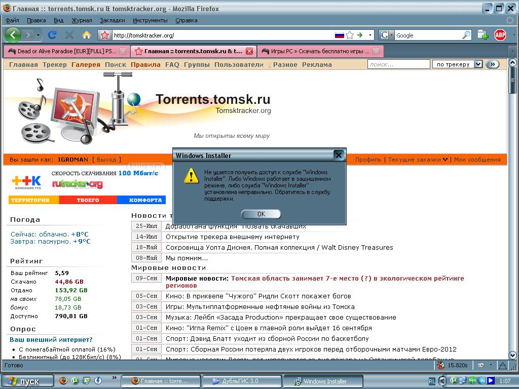Image resolution: width=519 pixels, height=389 pixels.
Task: Click the magnifier search icon in the Google box
Action: click(x=466, y=35)
